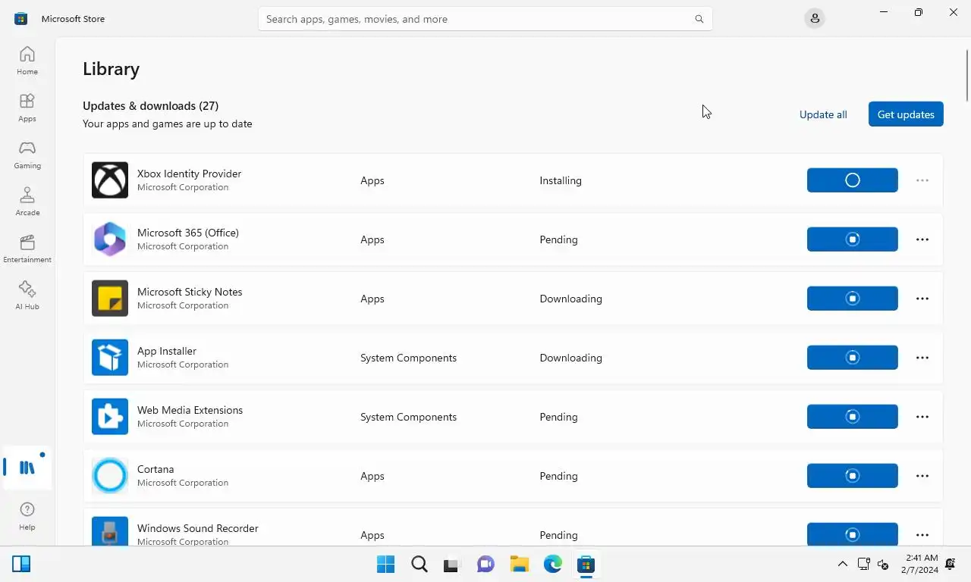This screenshot has width=971, height=582.
Task: Show hidden system tray icons
Action: coord(842,564)
